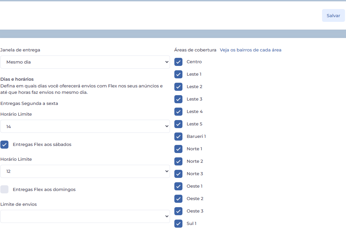This screenshot has width=346, height=229.
Task: Uncheck the Leste 1 checkbox
Action: [178, 74]
